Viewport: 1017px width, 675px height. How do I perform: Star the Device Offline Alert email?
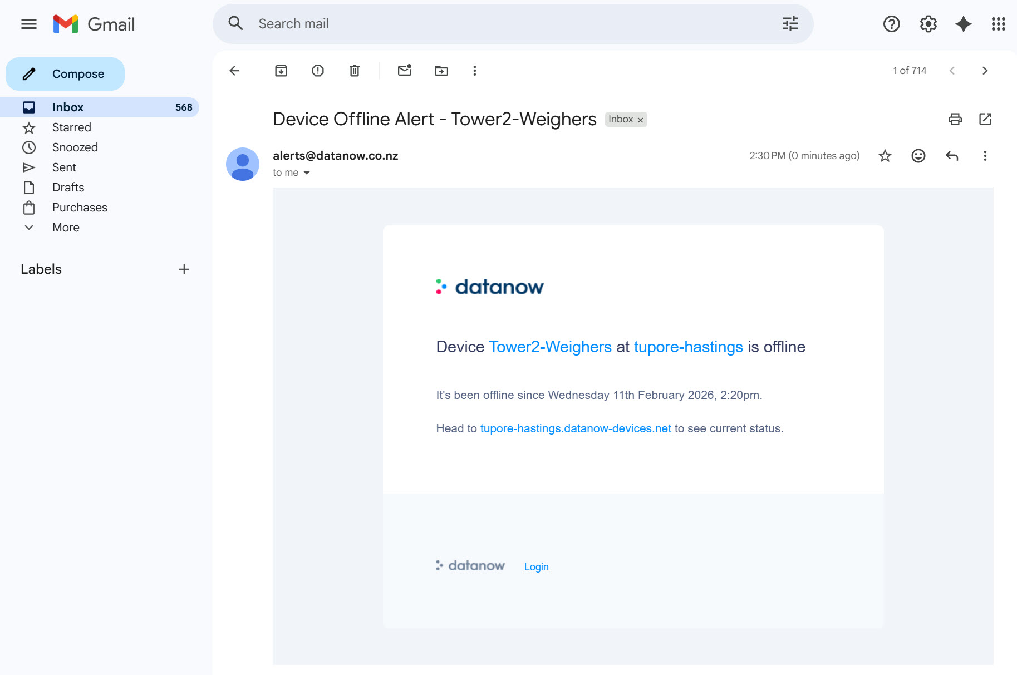coord(884,156)
